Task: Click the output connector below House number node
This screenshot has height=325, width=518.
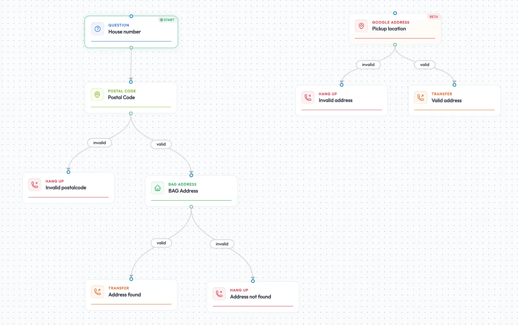Action: click(131, 48)
